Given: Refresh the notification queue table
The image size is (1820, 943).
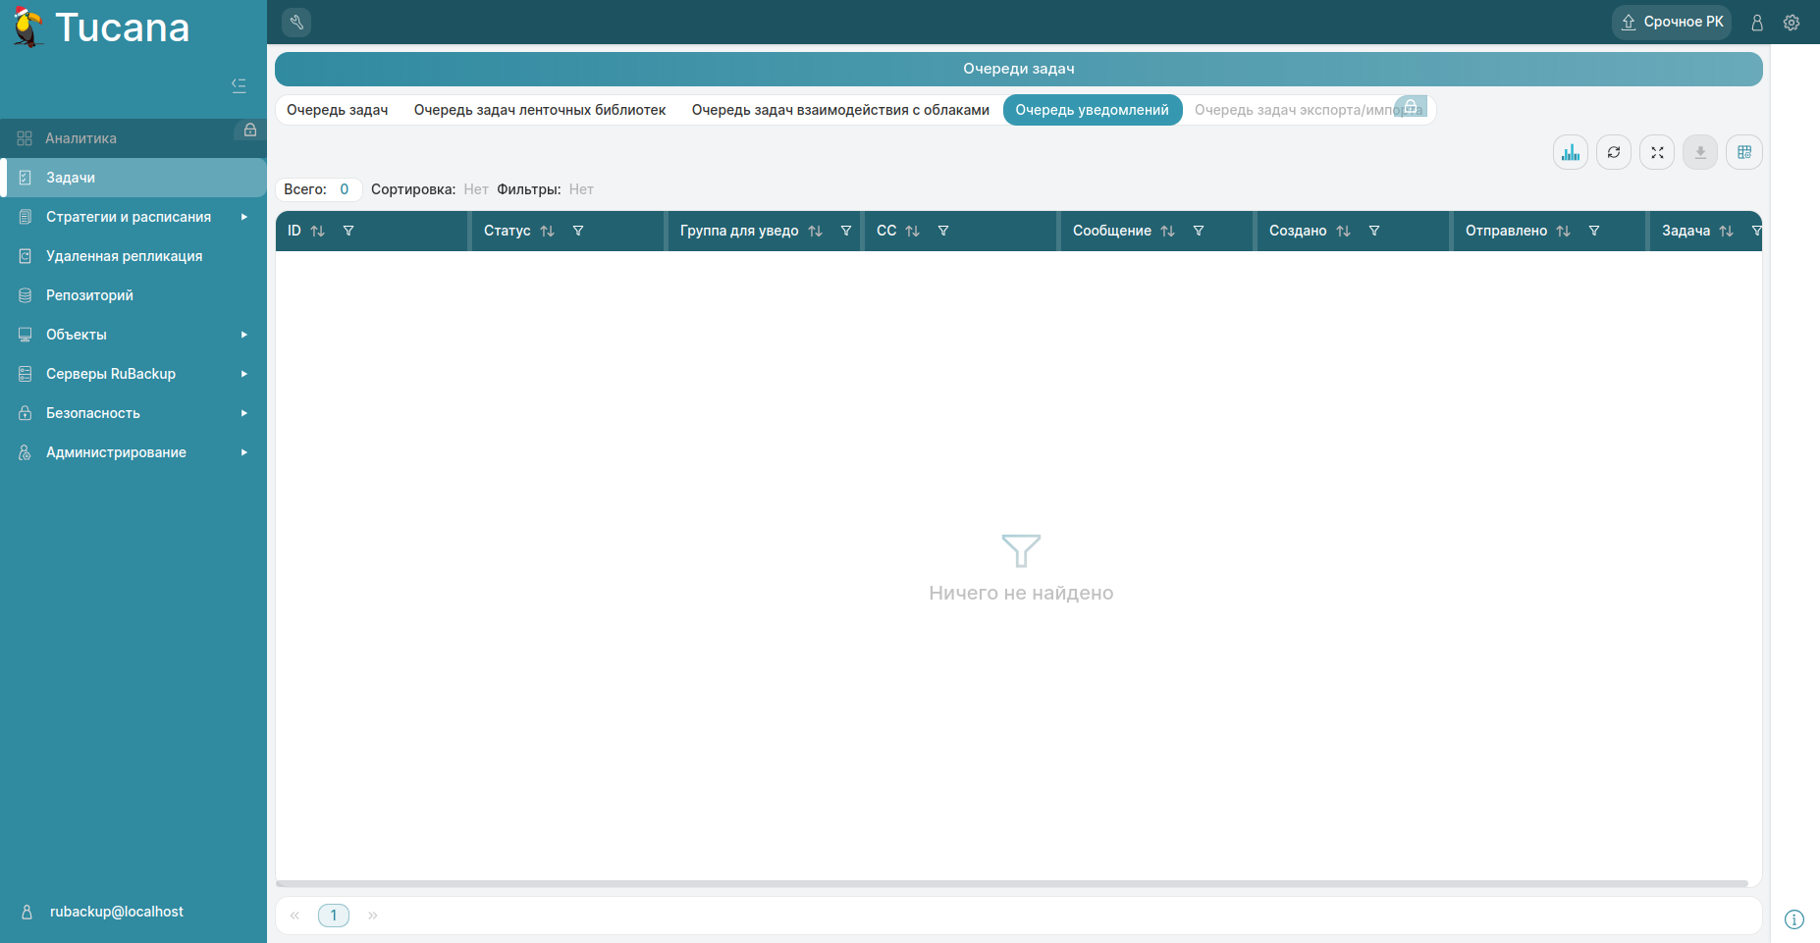Looking at the screenshot, I should coord(1614,152).
